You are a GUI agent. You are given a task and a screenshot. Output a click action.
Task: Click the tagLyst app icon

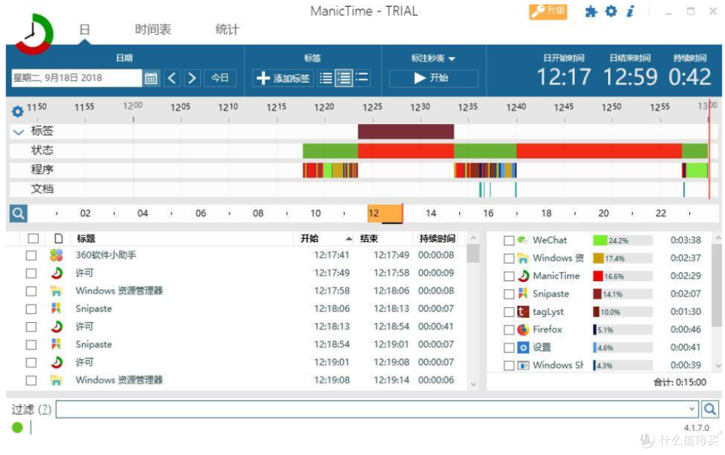pyautogui.click(x=523, y=311)
